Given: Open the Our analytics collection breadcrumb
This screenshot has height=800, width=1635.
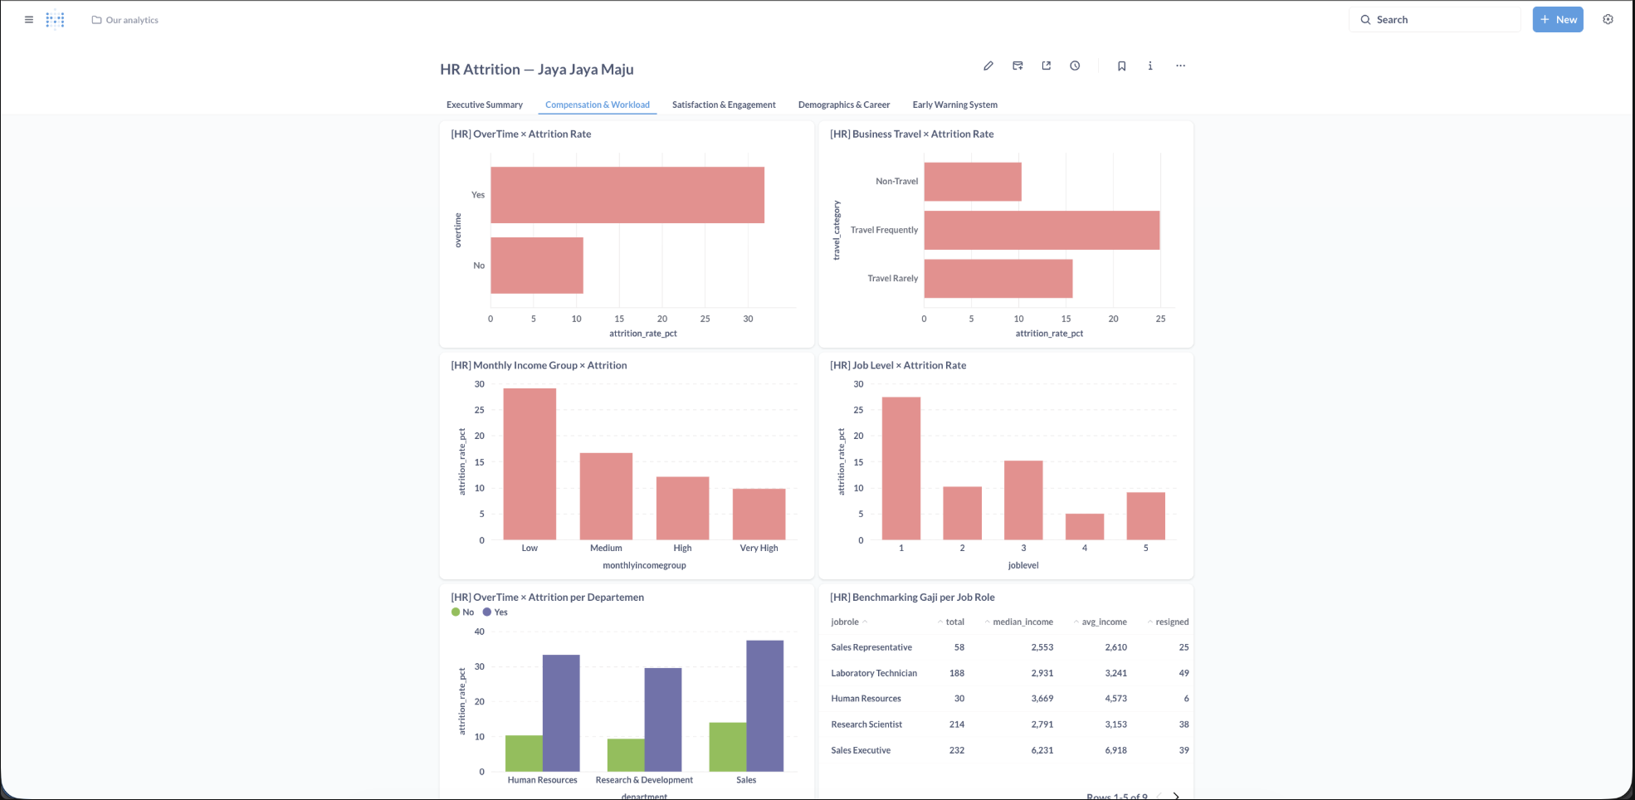Looking at the screenshot, I should 125,20.
